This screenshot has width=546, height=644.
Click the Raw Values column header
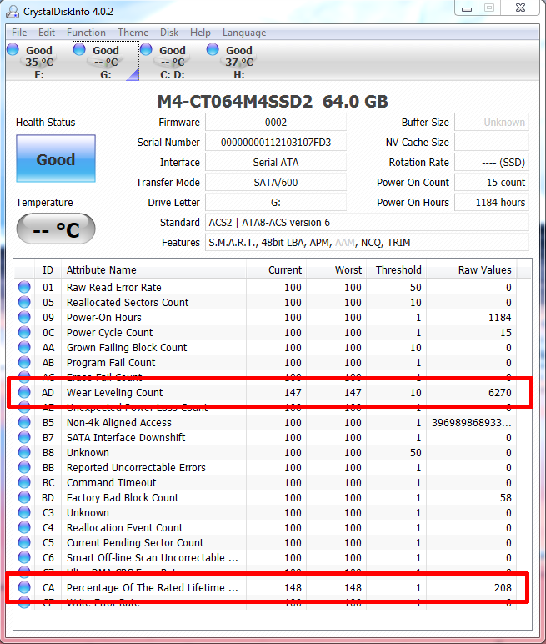point(472,269)
